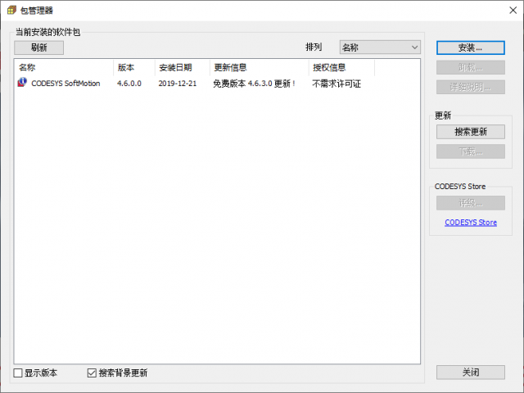
Task: Close the dialog with 关闭 button
Action: pyautogui.click(x=470, y=372)
